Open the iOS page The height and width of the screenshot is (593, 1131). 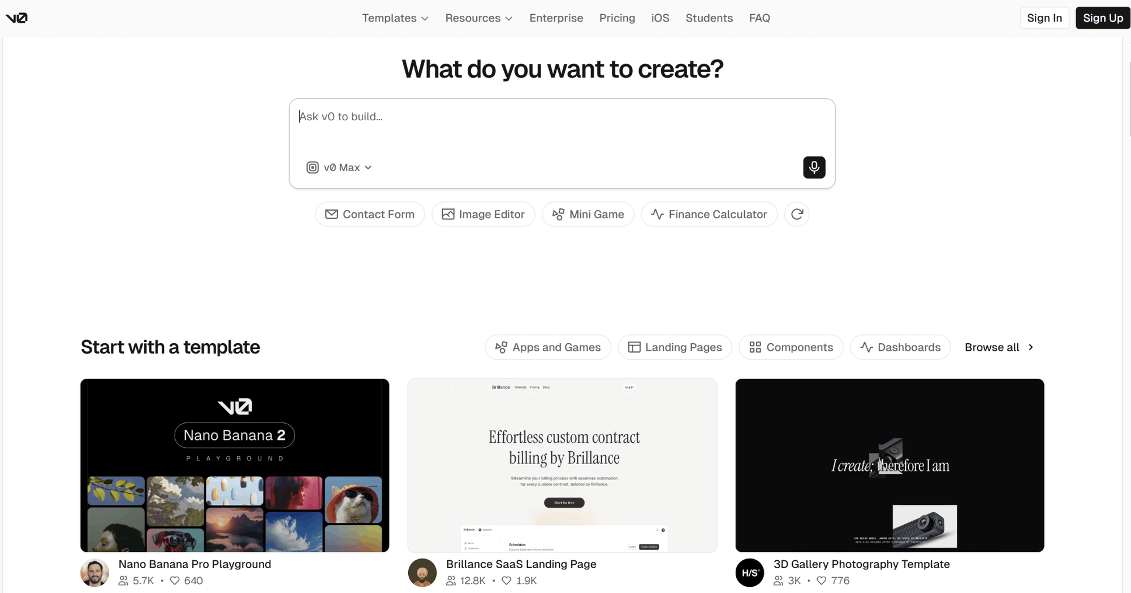[x=660, y=18]
